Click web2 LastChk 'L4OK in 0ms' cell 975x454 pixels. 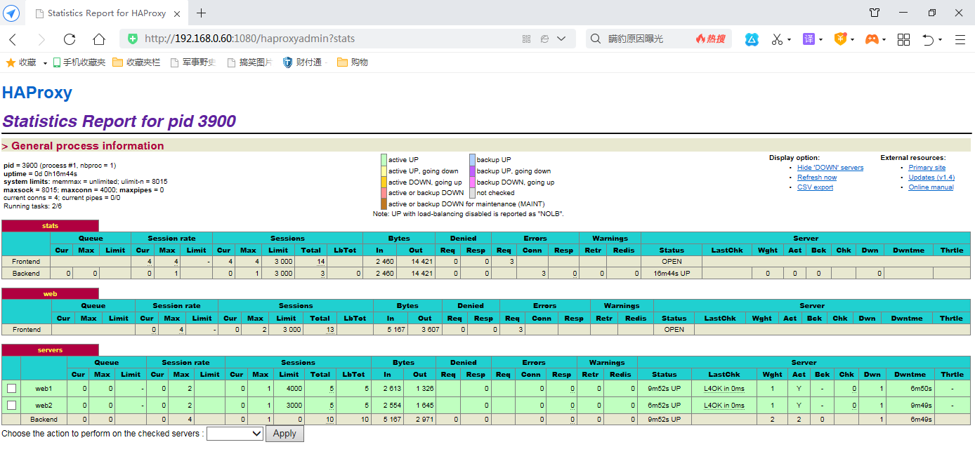(724, 405)
